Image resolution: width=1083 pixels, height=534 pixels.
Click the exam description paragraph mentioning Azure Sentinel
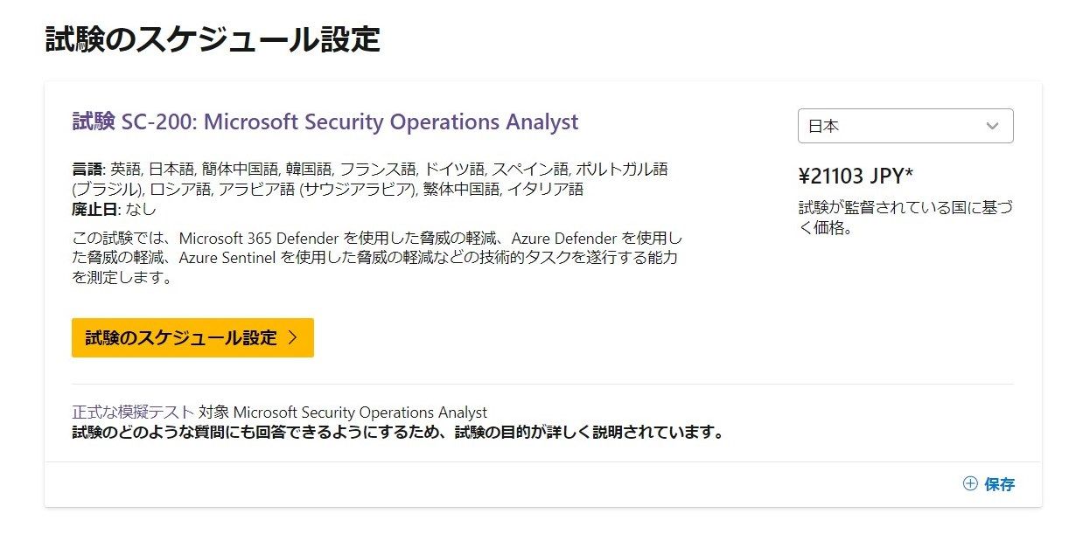[x=376, y=258]
